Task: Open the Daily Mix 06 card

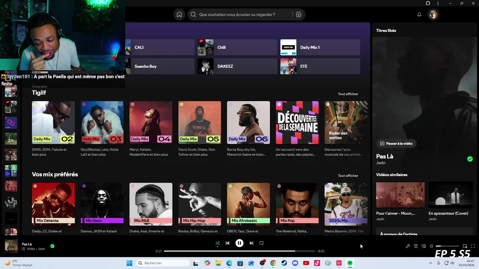Action: point(248,123)
